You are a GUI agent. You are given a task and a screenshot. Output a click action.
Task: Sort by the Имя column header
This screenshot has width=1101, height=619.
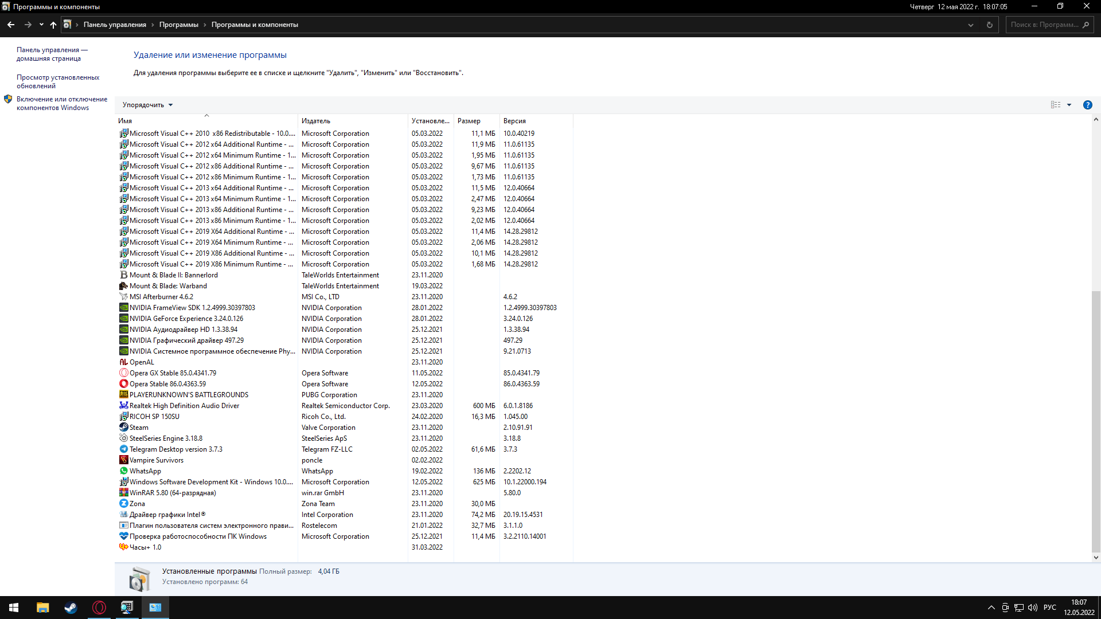point(206,121)
